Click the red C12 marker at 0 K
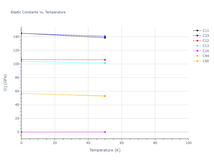Image resolution: width=214 pixels, height=160 pixels. pos(21,59)
